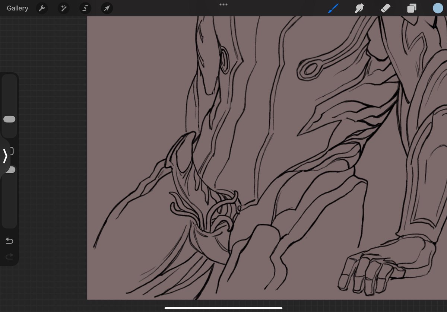Redo the last undone stroke

[x=9, y=256]
